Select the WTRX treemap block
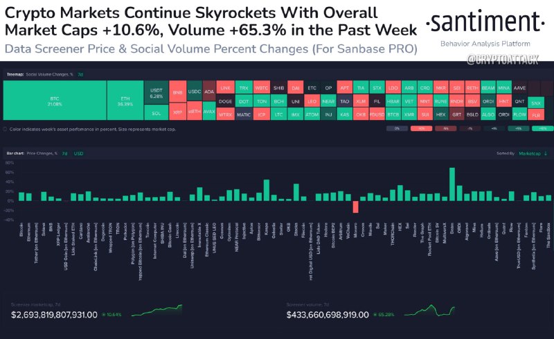The width and height of the screenshot is (554, 339). click(x=226, y=114)
